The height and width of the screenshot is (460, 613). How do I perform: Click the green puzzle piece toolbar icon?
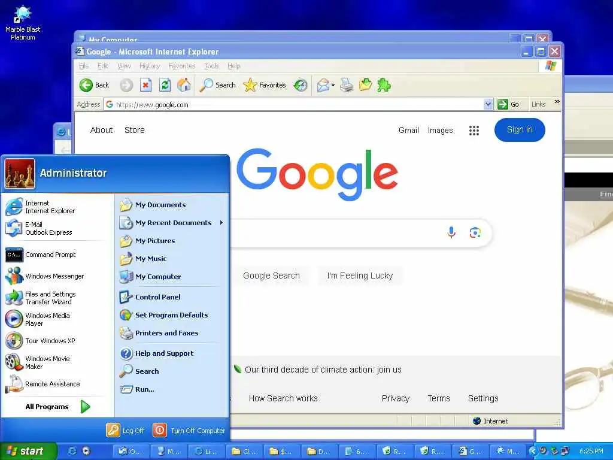point(384,85)
